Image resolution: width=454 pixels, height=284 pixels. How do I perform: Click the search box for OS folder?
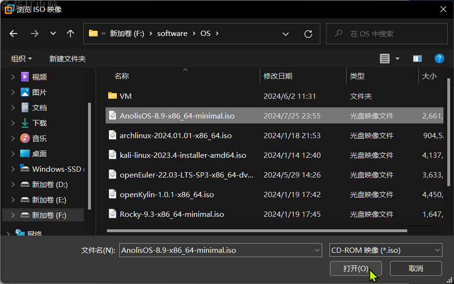coord(387,34)
